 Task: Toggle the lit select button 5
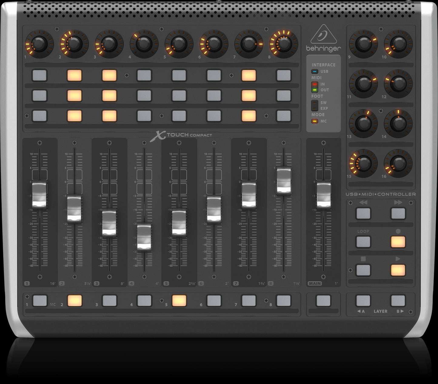coord(179,301)
